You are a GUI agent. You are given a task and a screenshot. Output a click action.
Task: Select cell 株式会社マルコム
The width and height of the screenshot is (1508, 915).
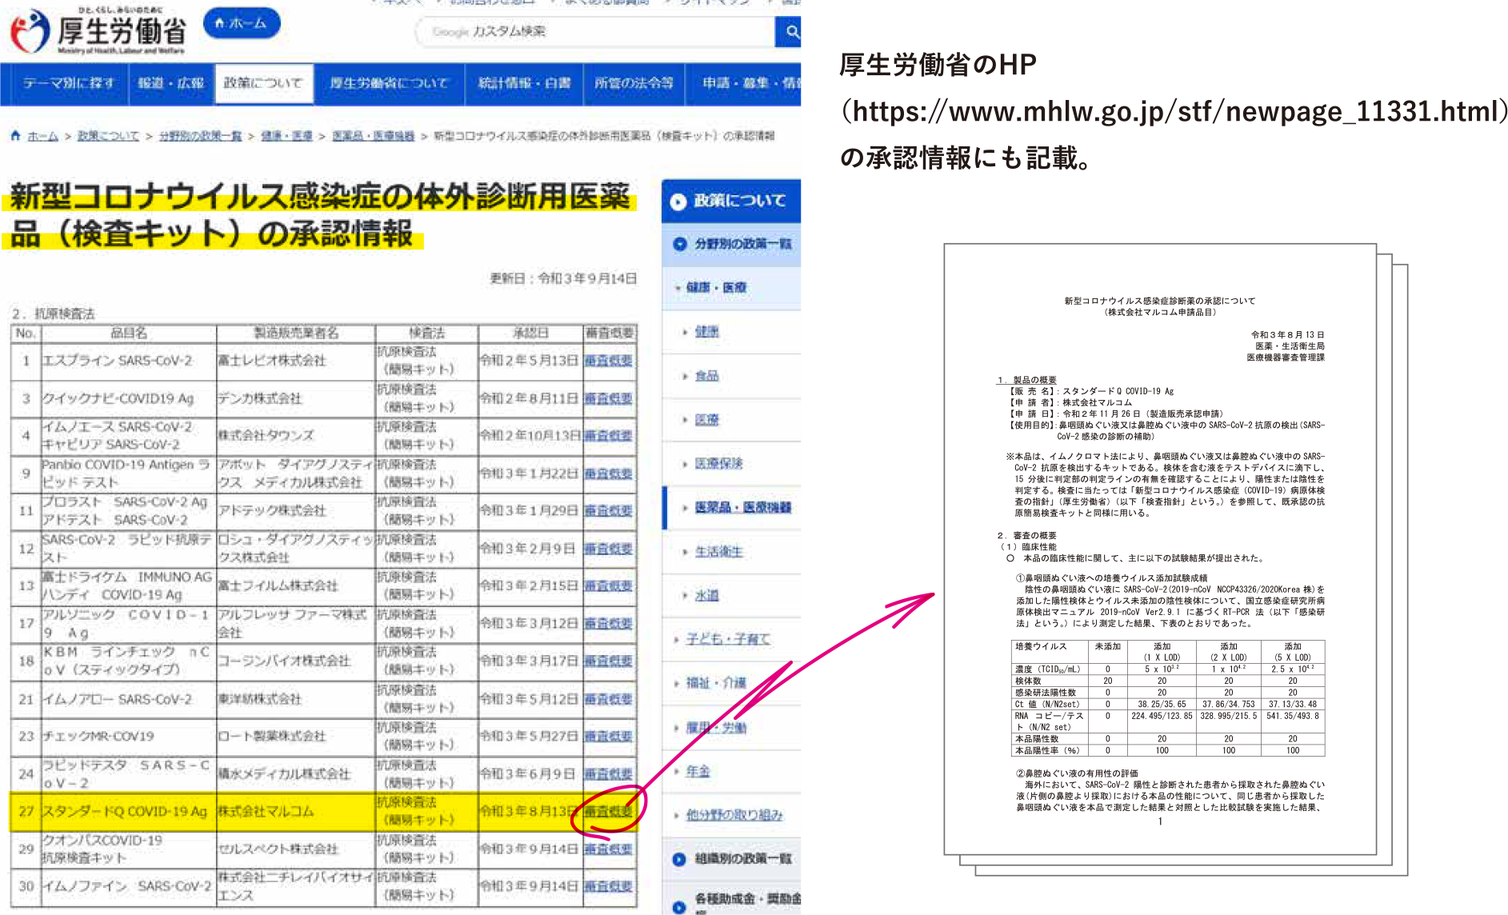[296, 812]
